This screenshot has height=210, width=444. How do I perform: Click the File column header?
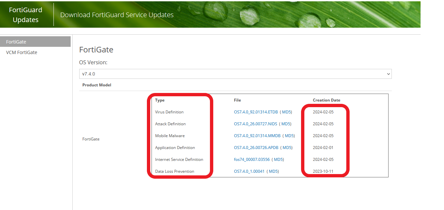(x=237, y=100)
